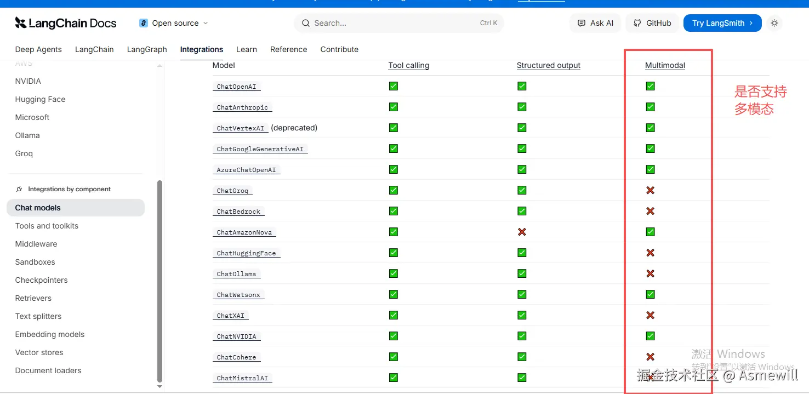The height and width of the screenshot is (394, 809).
Task: Click the search magnifier icon
Action: pos(306,23)
